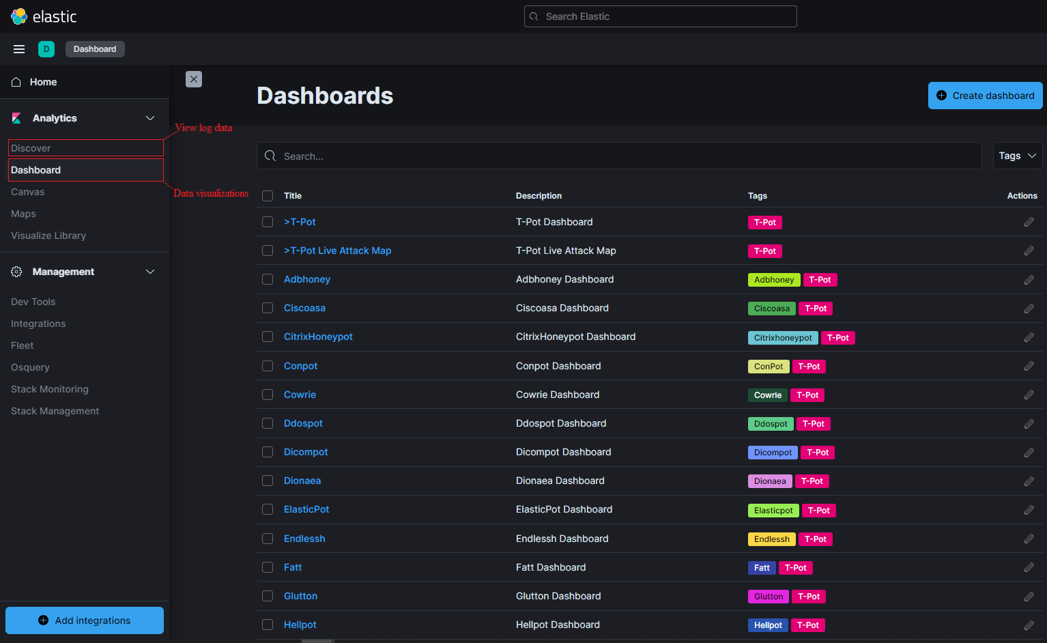The image size is (1047, 643).
Task: Select Maps in the sidebar
Action: click(23, 214)
